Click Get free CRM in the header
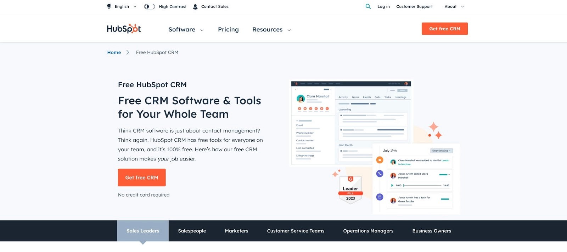Image resolution: width=567 pixels, height=252 pixels. point(445,29)
